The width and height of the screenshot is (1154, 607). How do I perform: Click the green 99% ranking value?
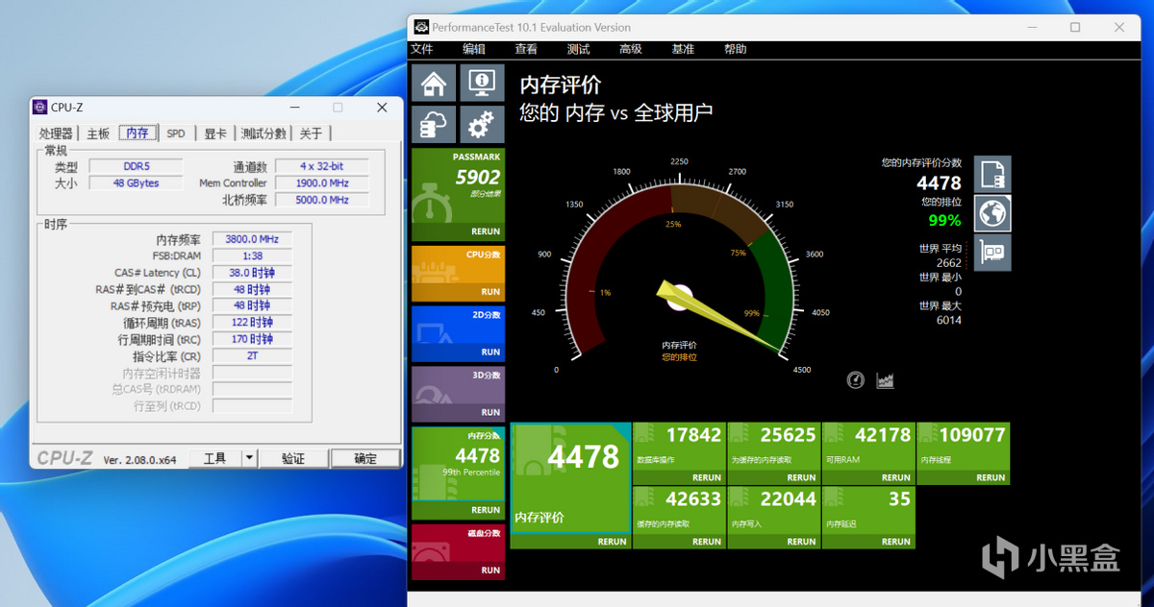[x=944, y=221]
